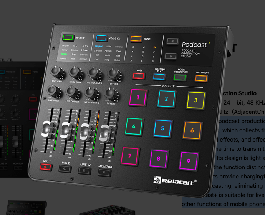This screenshot has width=265, height=215.
Task: Click the '24 – bit, 48 KHz' text behind the image
Action: pos(244,103)
